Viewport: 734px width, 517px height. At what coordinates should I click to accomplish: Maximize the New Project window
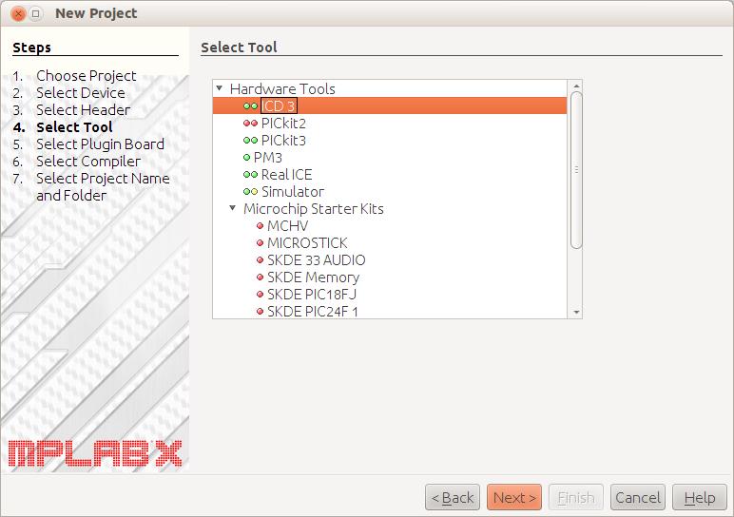pos(35,13)
